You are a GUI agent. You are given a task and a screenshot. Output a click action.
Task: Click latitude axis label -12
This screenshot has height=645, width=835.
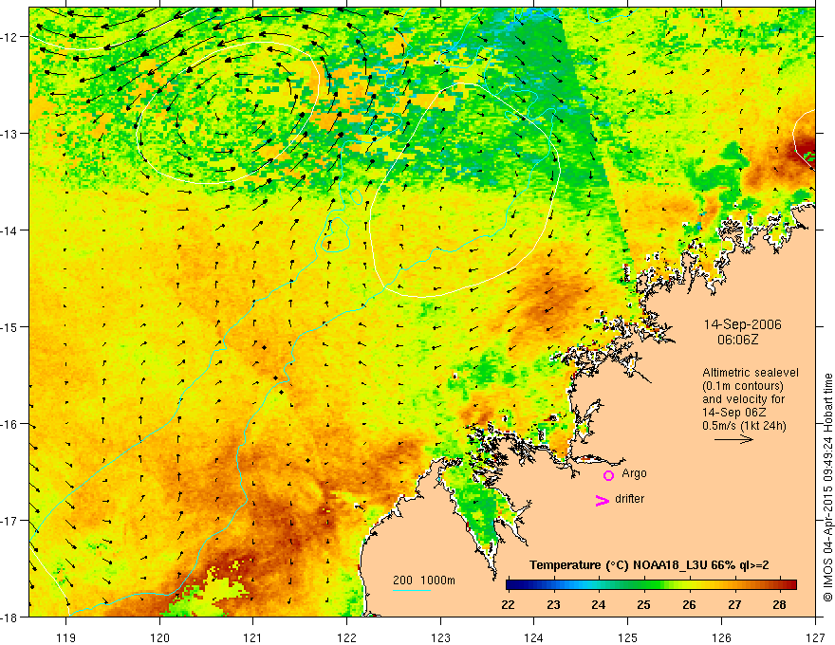tap(9, 37)
